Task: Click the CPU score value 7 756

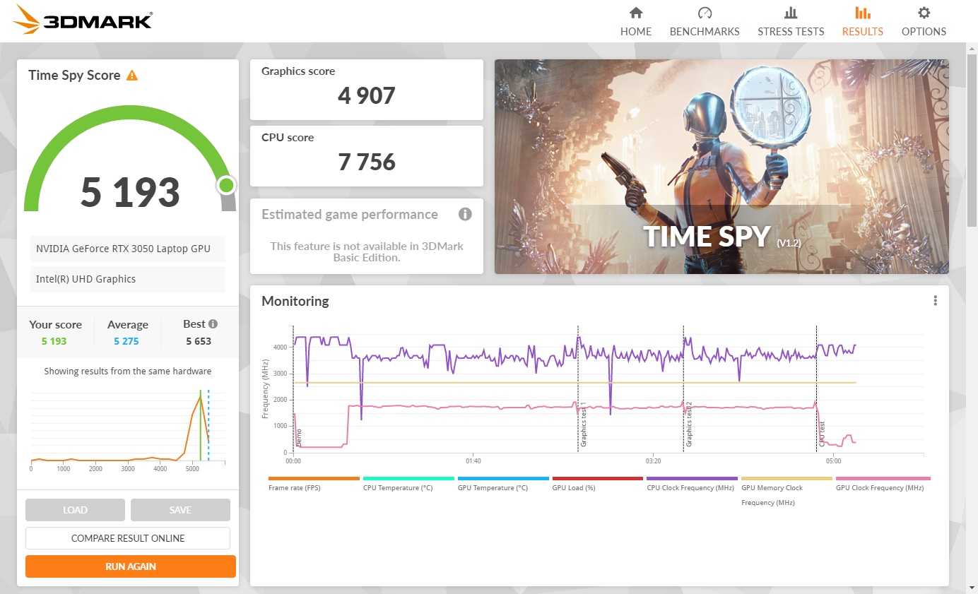Action: coord(367,162)
